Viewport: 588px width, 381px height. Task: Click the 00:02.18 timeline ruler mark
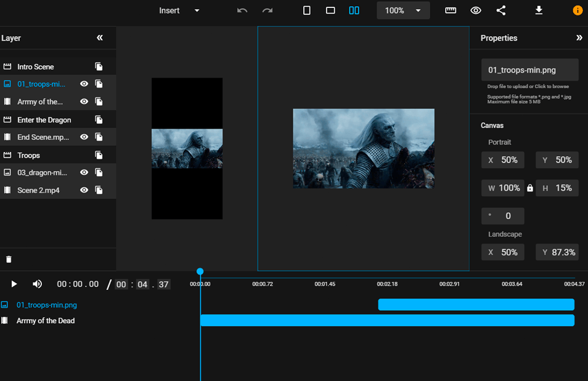[387, 284]
